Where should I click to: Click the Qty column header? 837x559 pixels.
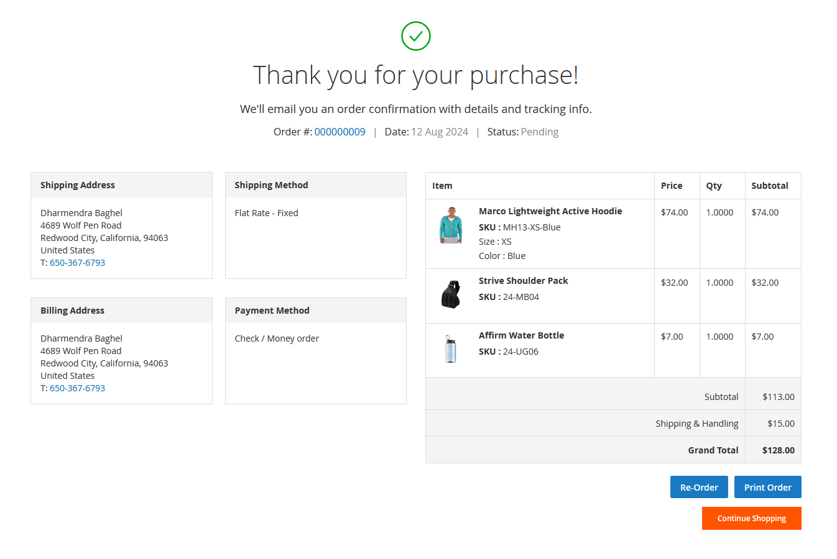click(714, 186)
